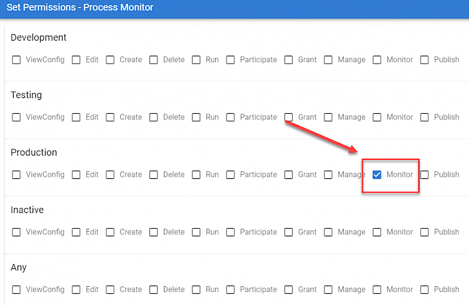Enable Delete permission for Production
This screenshot has width=469, height=305.
[x=154, y=174]
